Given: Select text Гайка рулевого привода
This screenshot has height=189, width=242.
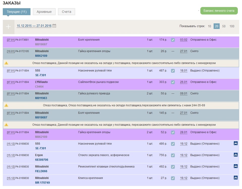Looking at the screenshot, I should [94, 93].
